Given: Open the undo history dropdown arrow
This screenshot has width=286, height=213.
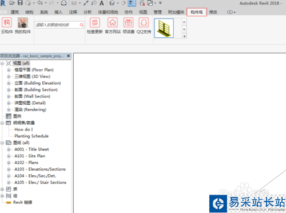Looking at the screenshot, I should click(46, 3).
